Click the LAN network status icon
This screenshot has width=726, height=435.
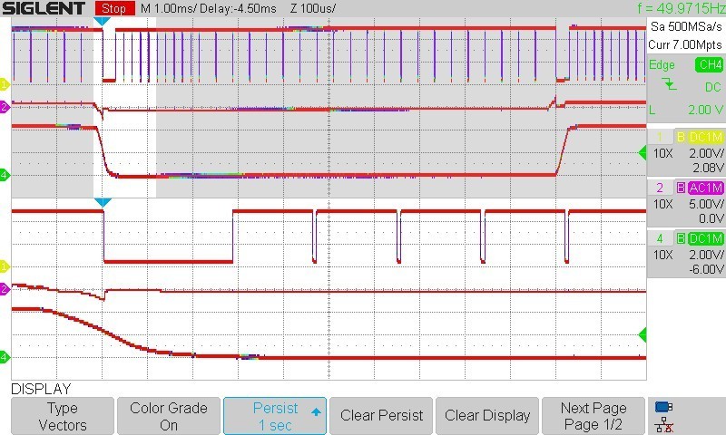pos(664,425)
